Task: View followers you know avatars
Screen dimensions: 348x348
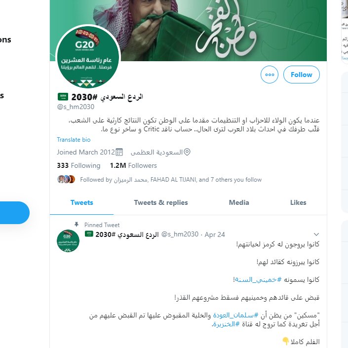Action: (66, 179)
